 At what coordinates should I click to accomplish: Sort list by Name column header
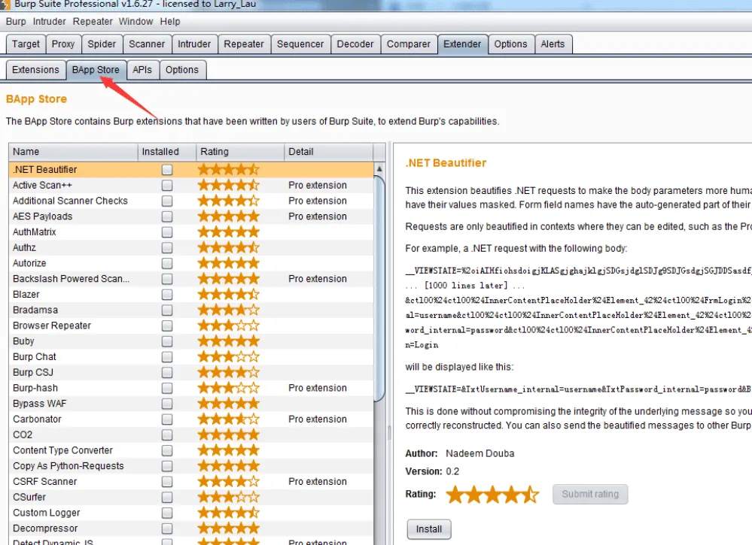click(73, 152)
